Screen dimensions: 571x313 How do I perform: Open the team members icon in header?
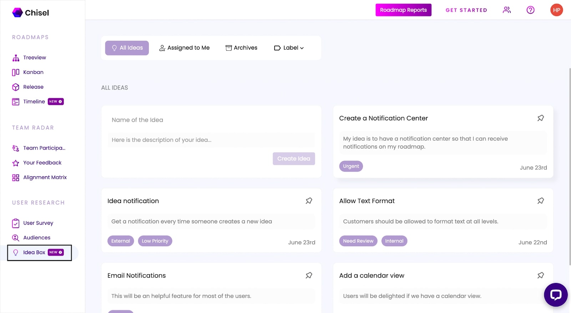[x=507, y=10]
